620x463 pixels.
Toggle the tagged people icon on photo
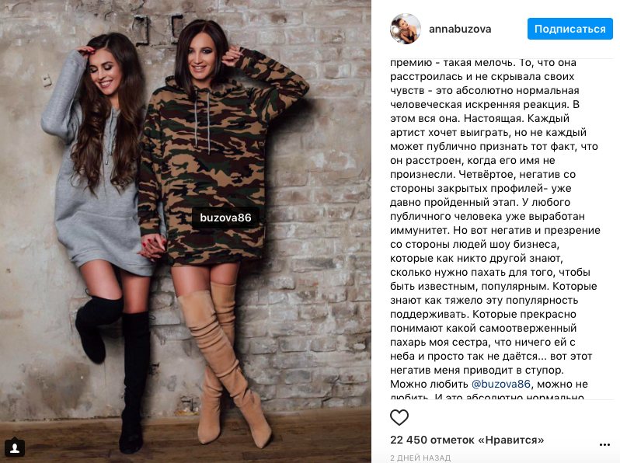15,447
